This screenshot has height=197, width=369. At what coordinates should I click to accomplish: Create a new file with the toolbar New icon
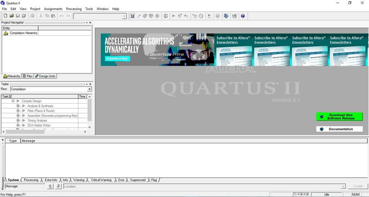coord(5,16)
